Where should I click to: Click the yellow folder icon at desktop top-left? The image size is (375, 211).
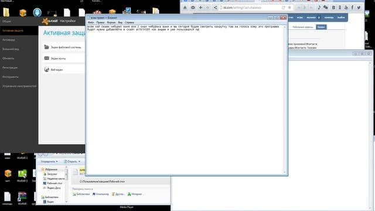(x=6, y=12)
